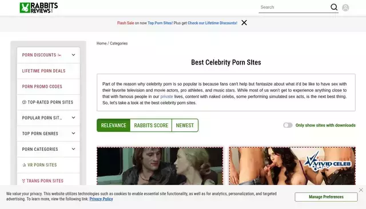Open the Vivid Celeb site thumbnail
This screenshot has width=366, height=209.
[292, 166]
